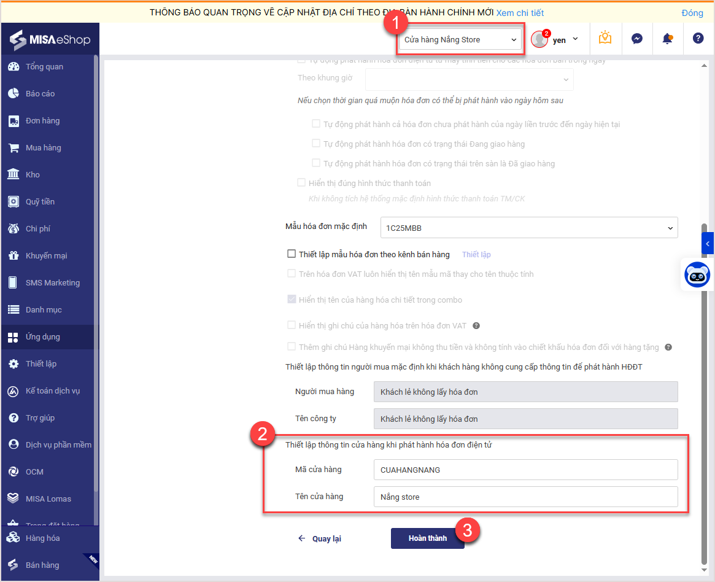The height and width of the screenshot is (582, 715).
Task: Open the Cửa hàng Nắng Store dropdown
Action: coord(460,40)
